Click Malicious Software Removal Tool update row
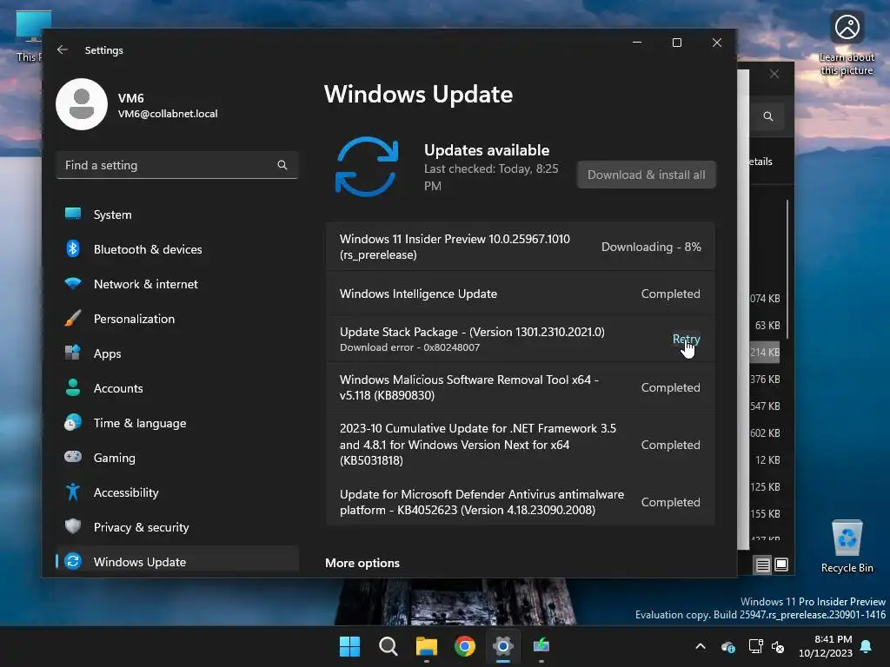Screen dimensions: 890x667 [x=520, y=387]
